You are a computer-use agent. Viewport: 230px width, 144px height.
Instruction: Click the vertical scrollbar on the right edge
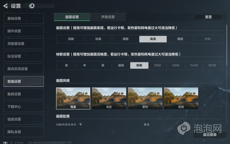coord(227,45)
